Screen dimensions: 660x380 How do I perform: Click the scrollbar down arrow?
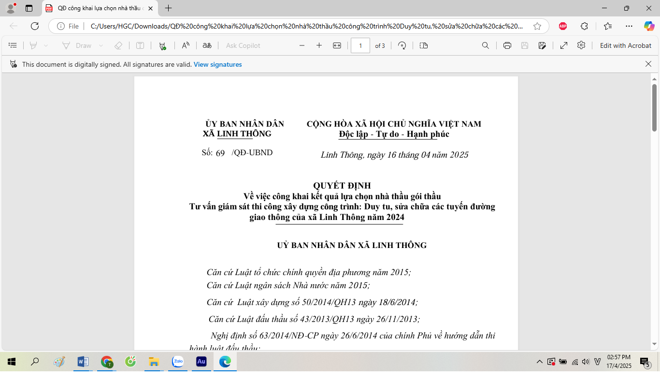[655, 344]
